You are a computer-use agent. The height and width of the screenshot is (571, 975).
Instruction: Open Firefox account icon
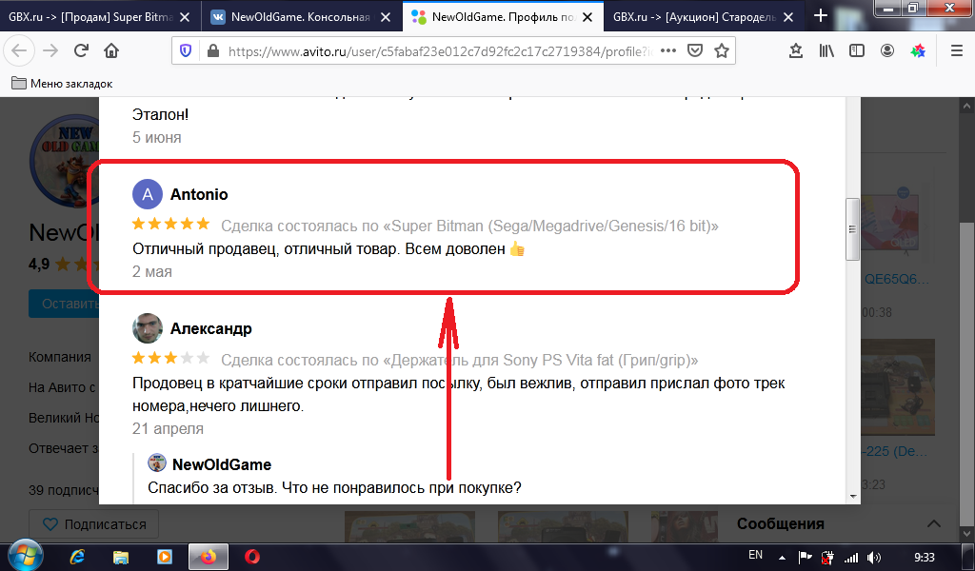pyautogui.click(x=887, y=51)
